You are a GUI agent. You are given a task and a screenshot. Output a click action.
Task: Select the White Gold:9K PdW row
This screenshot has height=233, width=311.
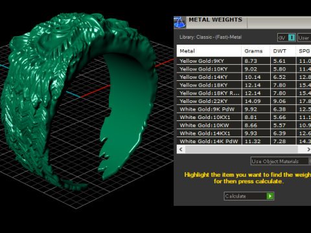[x=244, y=109]
